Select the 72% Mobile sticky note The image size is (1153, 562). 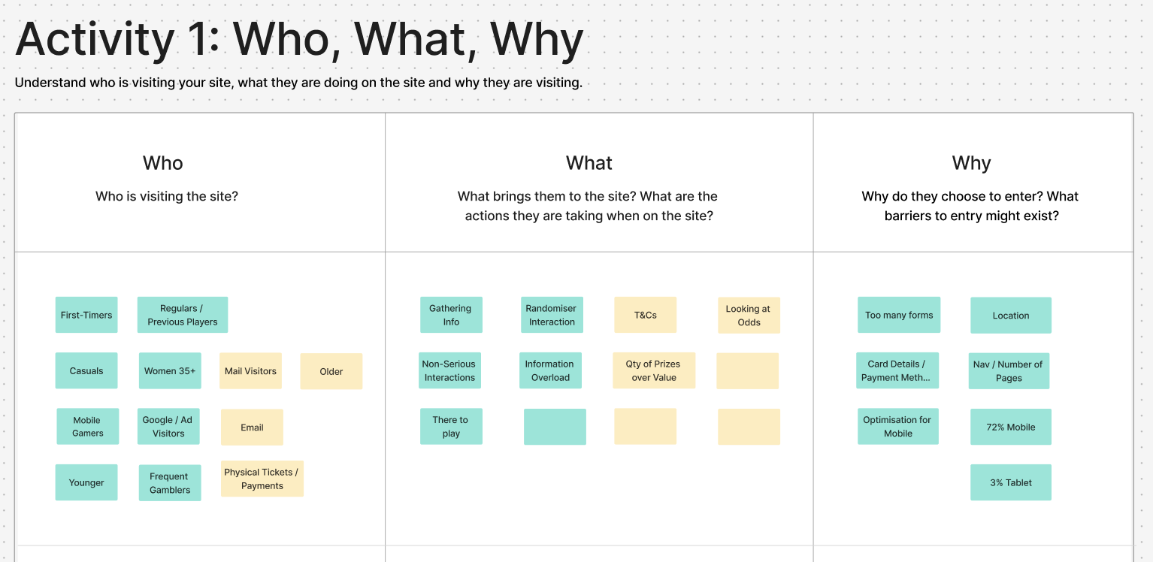point(1011,427)
